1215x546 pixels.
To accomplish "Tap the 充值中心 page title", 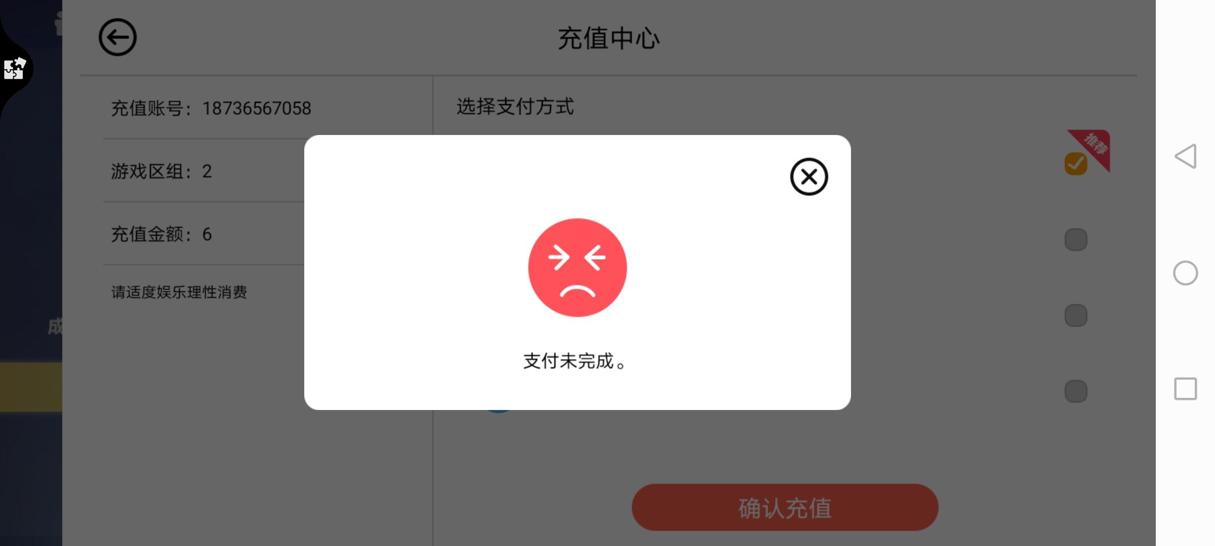I will (609, 38).
